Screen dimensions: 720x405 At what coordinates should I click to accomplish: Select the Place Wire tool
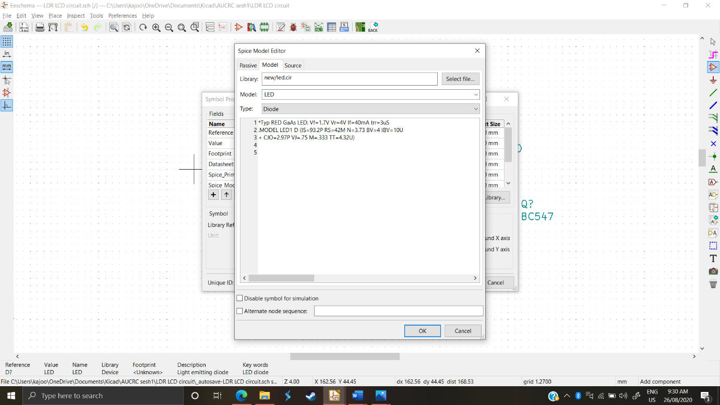tap(713, 92)
